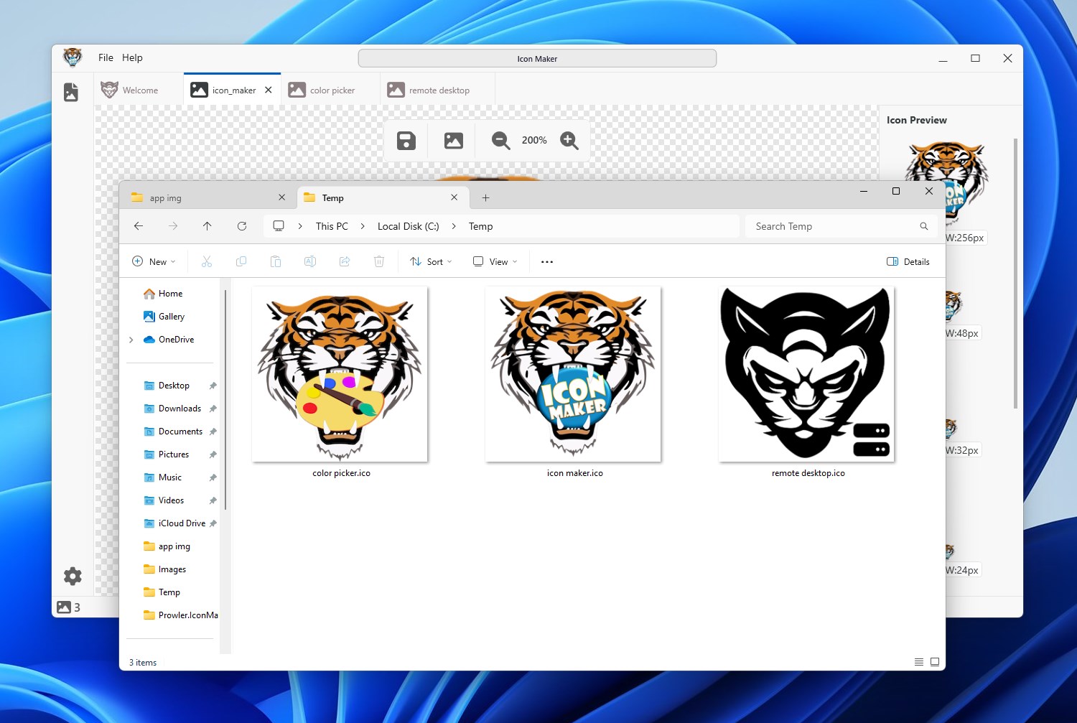Switch to the remote desktop tab
This screenshot has width=1077, height=723.
tap(437, 89)
